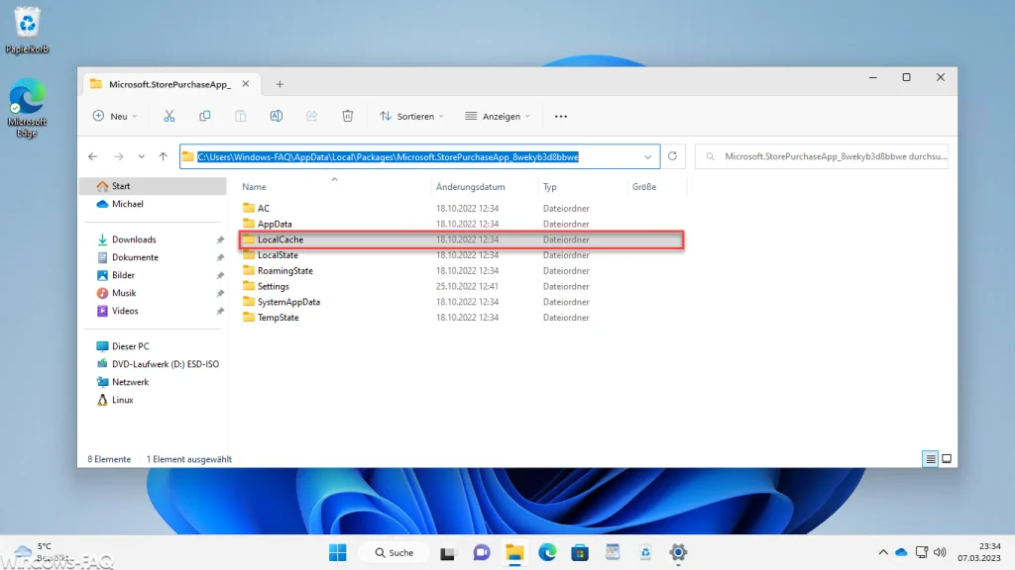Viewport: 1015px width, 570px height.
Task: Select the LocalCache folder
Action: pos(462,239)
